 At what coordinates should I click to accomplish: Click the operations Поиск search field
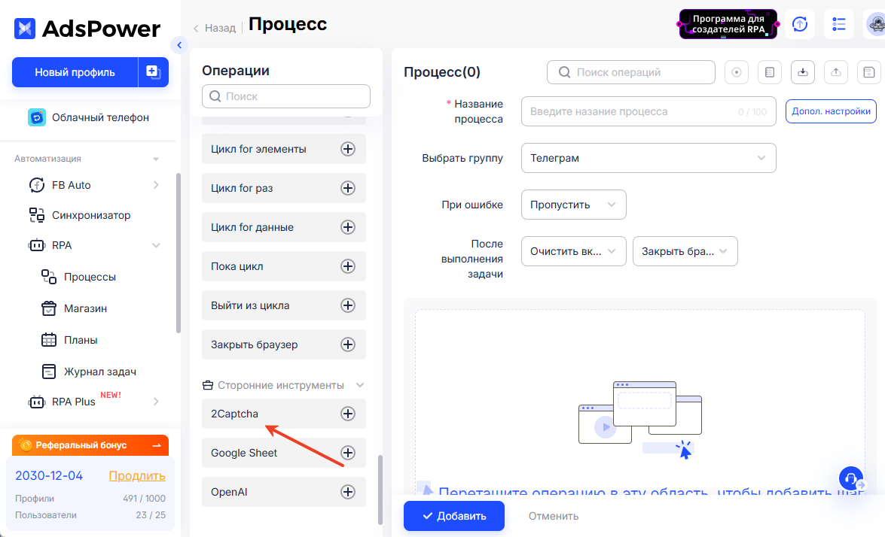[286, 96]
